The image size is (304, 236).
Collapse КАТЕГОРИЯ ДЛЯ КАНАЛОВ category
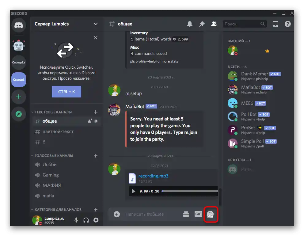pyautogui.click(x=56, y=210)
